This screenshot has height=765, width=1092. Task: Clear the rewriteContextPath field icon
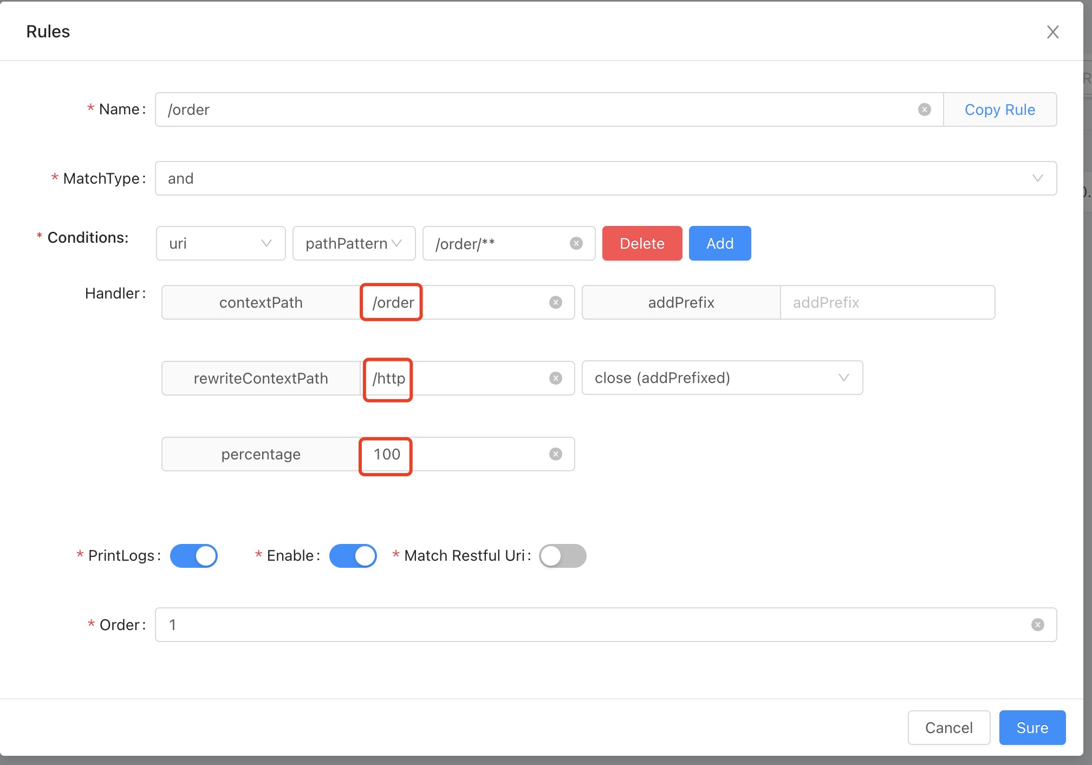(x=555, y=378)
